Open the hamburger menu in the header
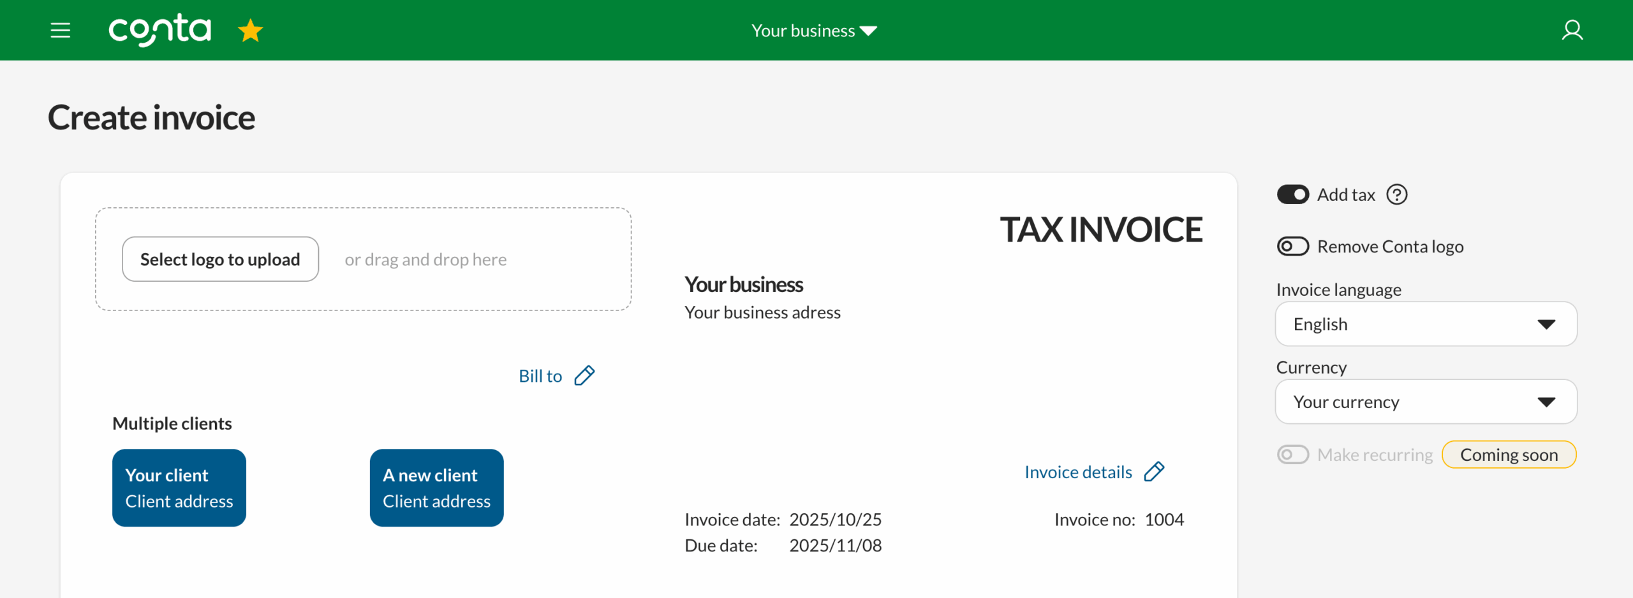Image resolution: width=1633 pixels, height=598 pixels. (60, 30)
